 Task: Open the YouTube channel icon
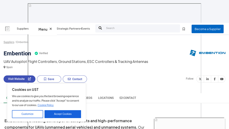click(x=222, y=79)
